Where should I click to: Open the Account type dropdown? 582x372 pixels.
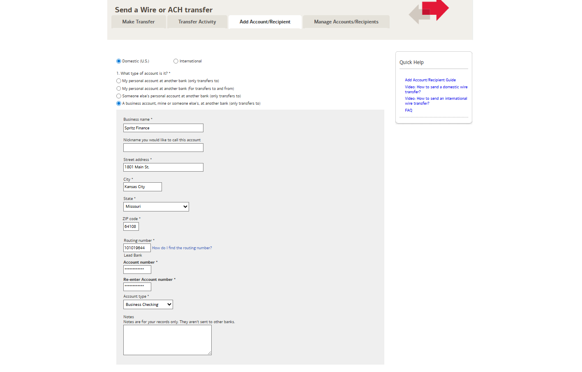pos(148,305)
